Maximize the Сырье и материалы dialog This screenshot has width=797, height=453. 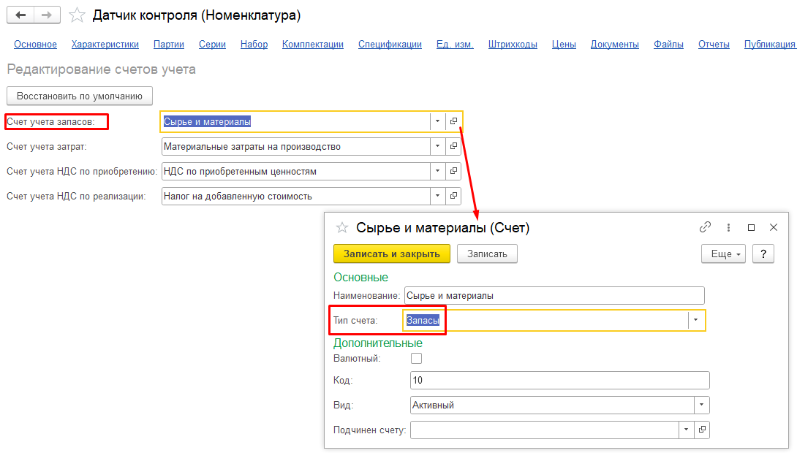(751, 227)
